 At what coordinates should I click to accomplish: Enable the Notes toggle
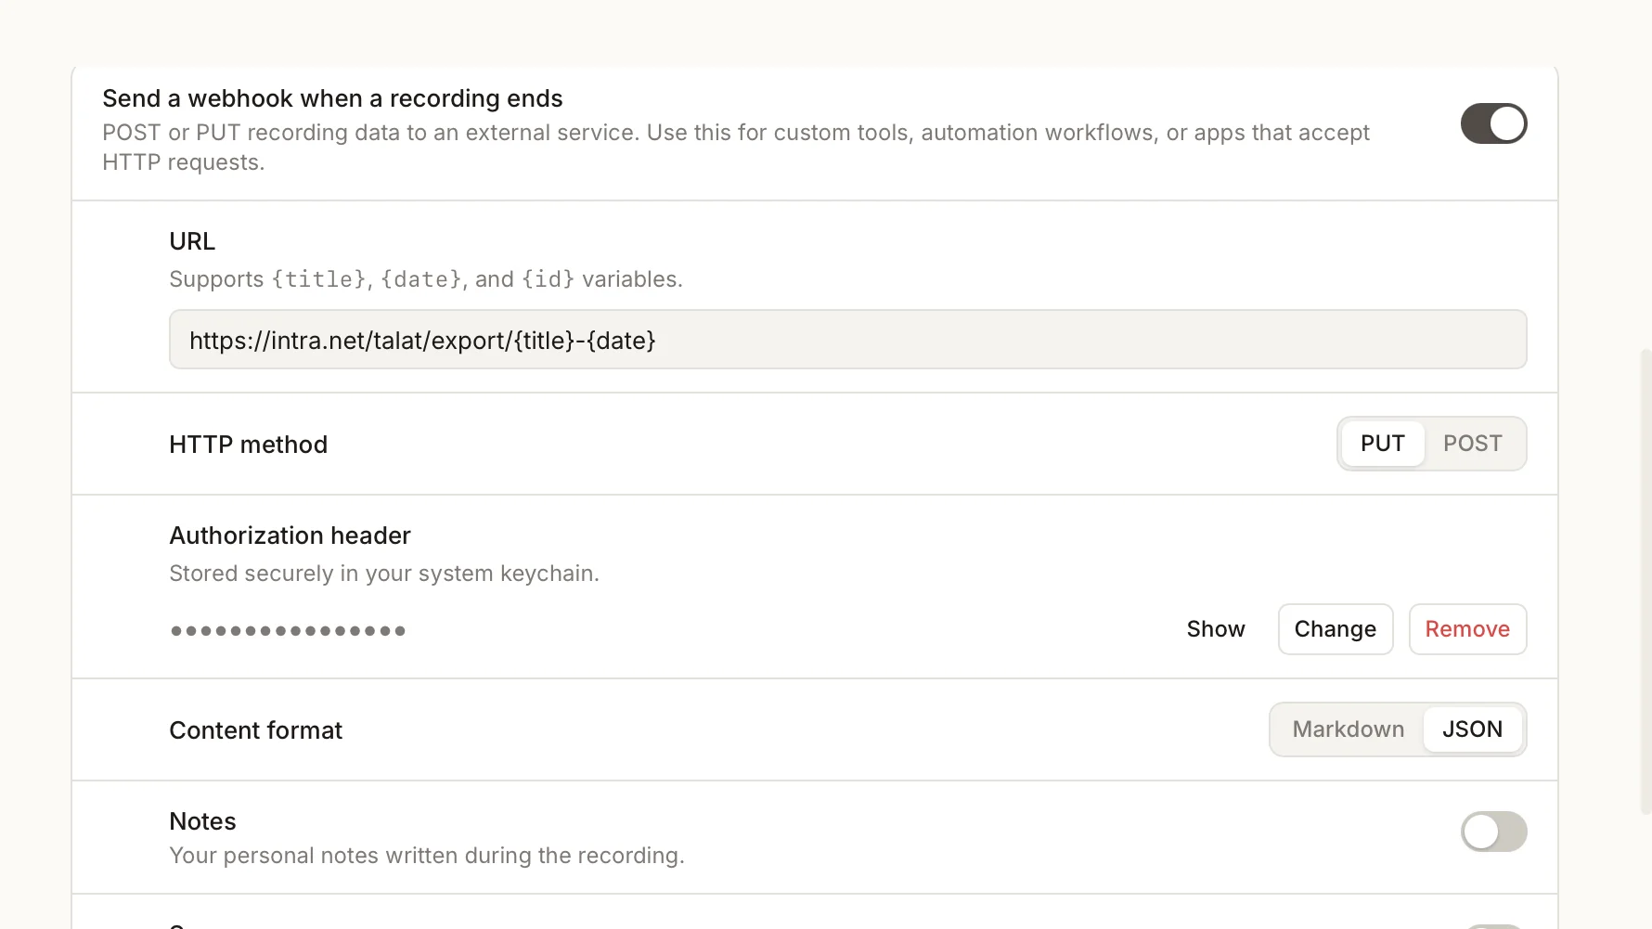1493,832
